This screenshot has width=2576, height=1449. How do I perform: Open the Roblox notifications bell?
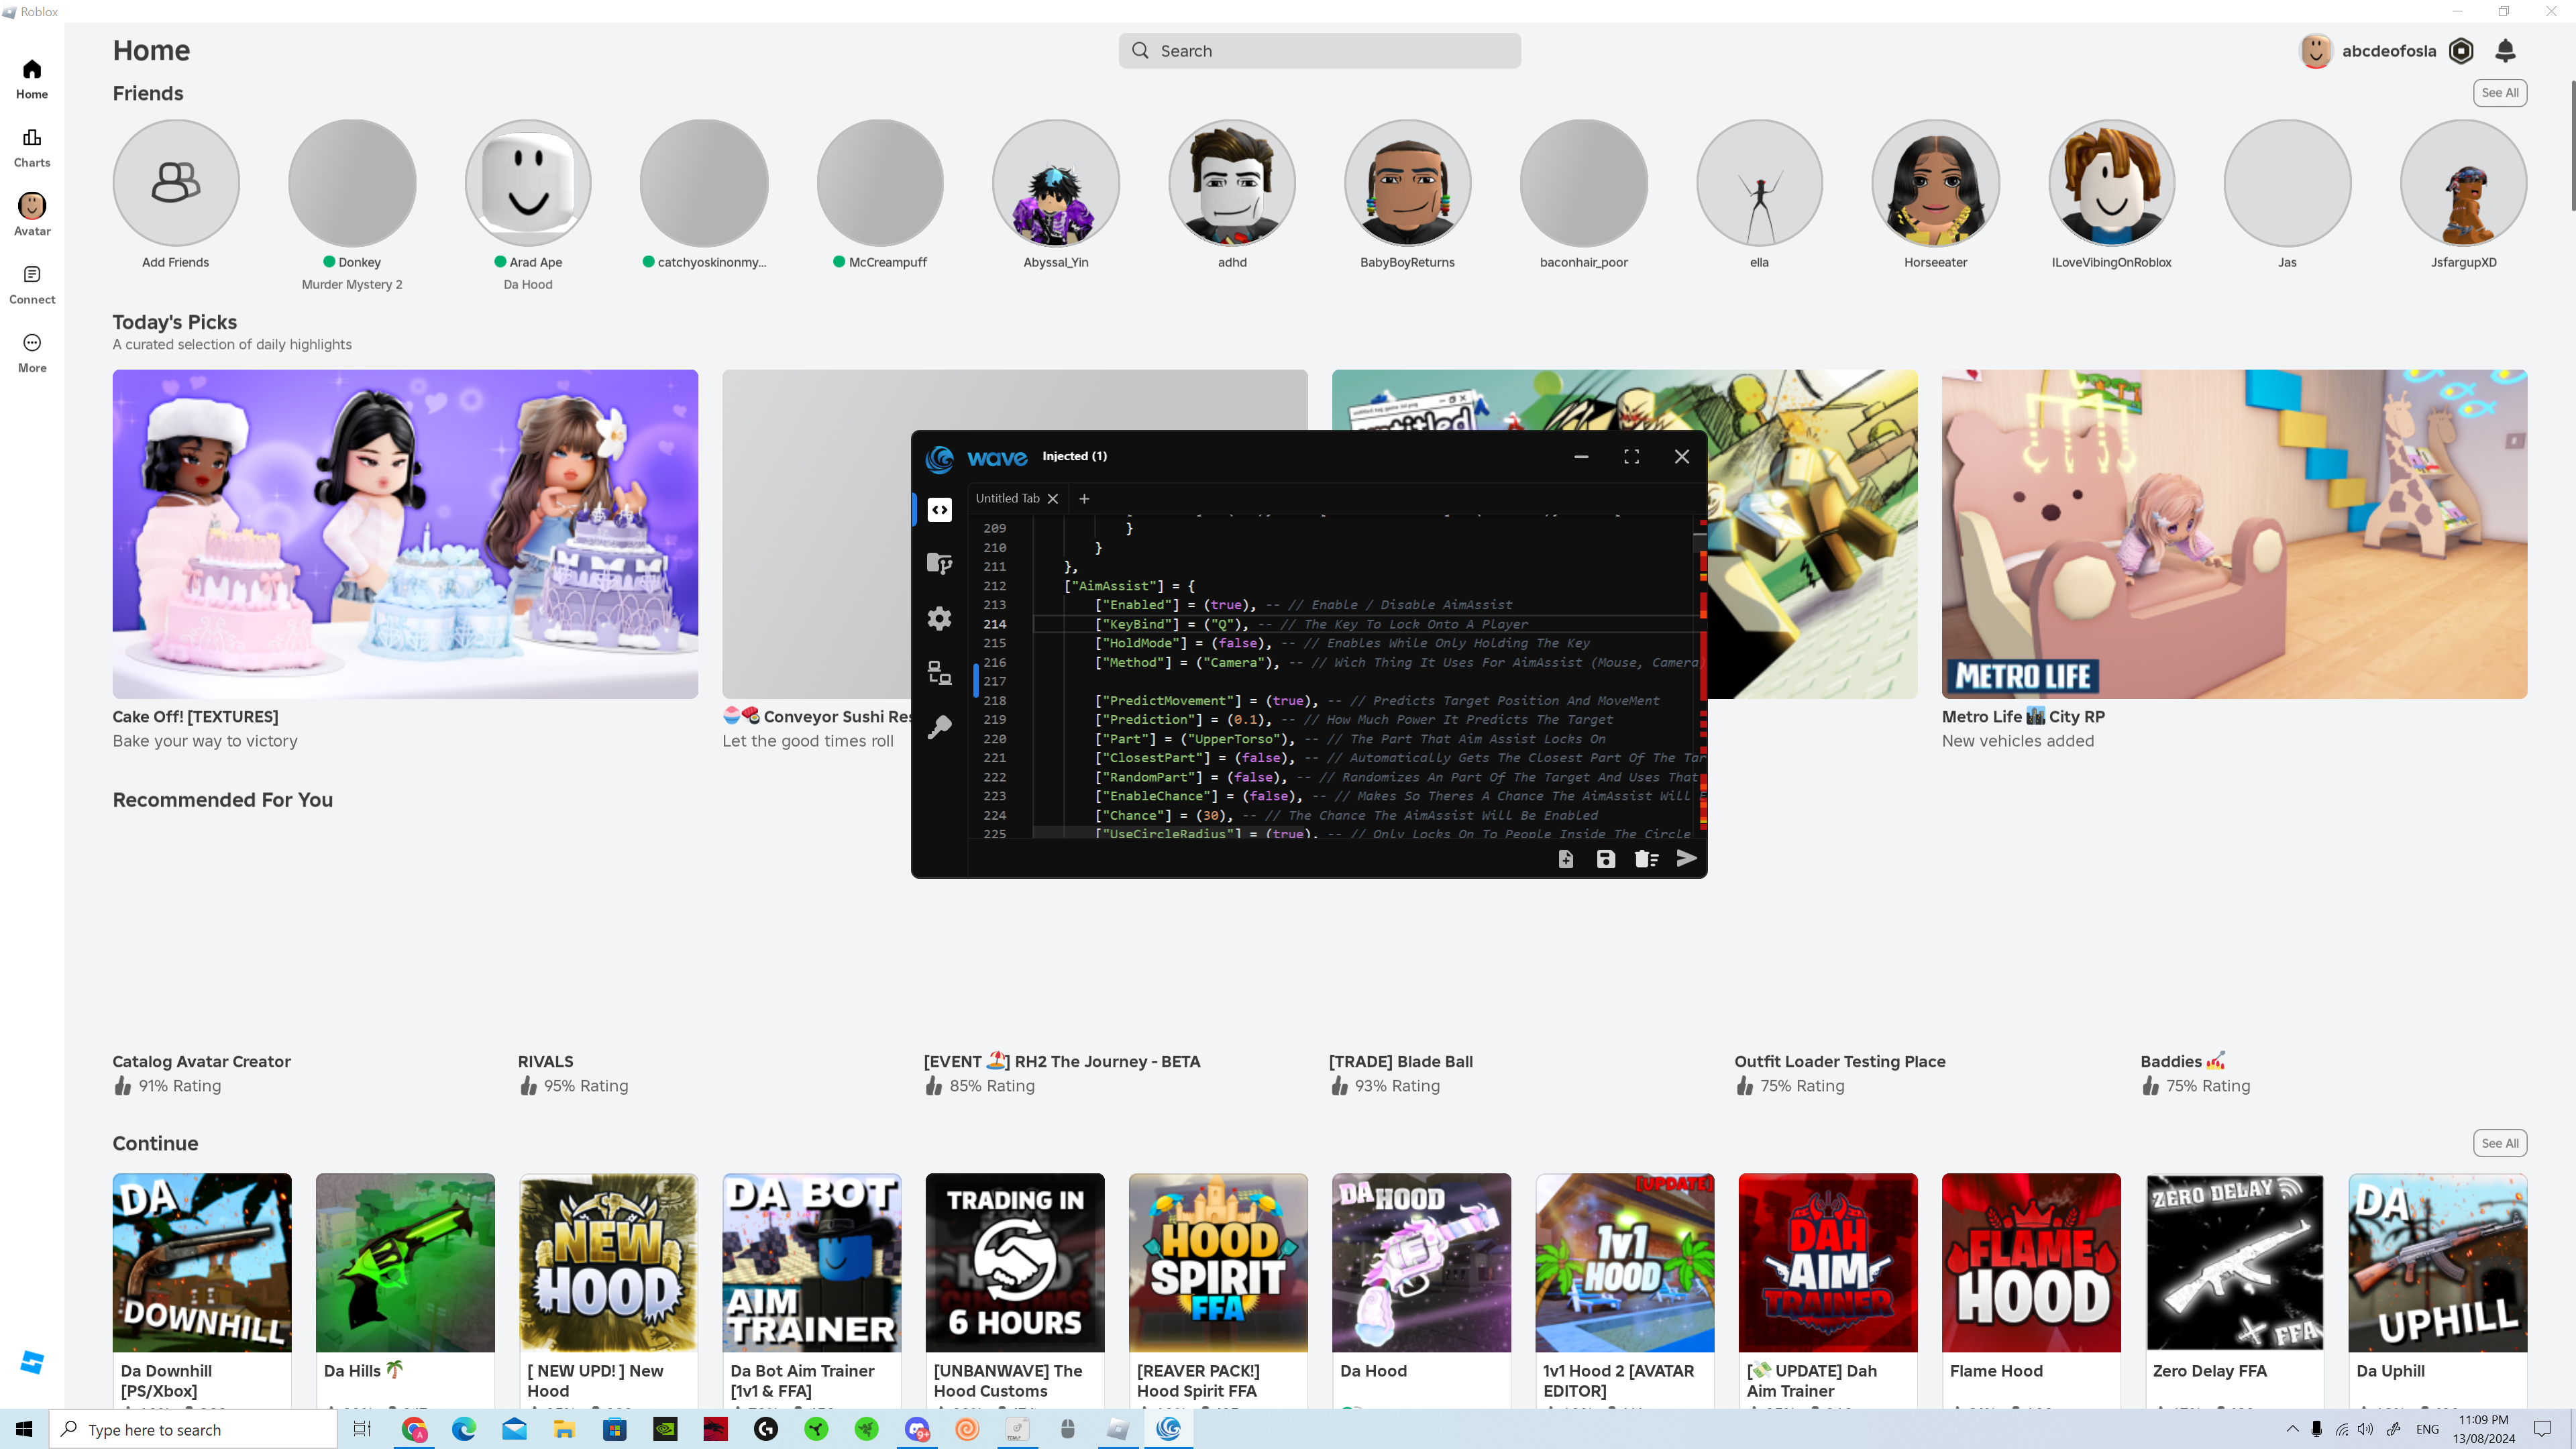[x=2505, y=50]
